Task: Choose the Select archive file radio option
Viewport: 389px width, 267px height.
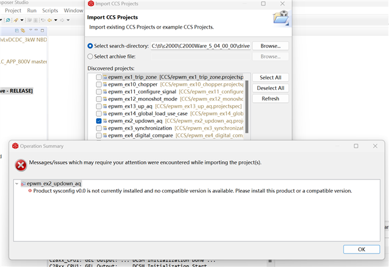Action: 91,57
